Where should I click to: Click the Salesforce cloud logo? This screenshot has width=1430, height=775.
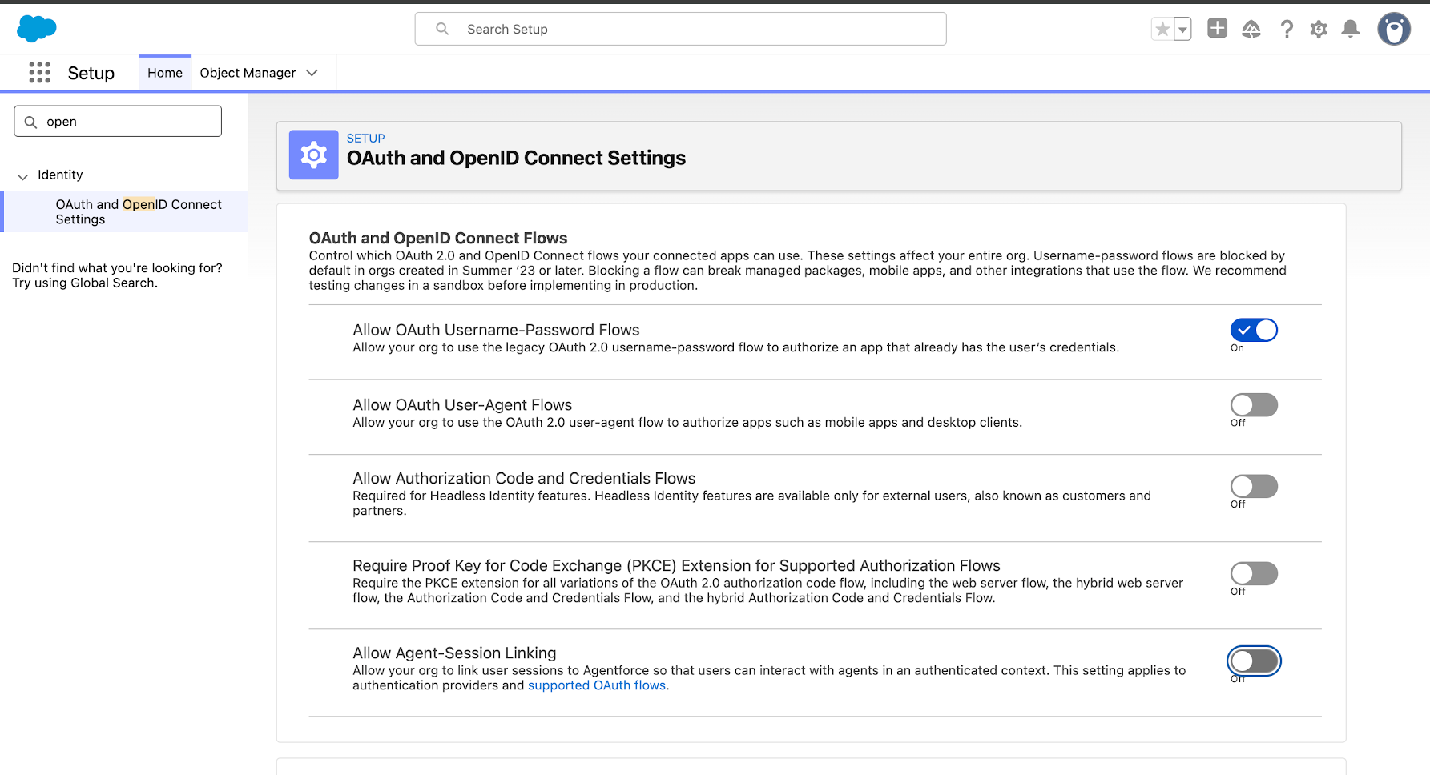coord(37,29)
